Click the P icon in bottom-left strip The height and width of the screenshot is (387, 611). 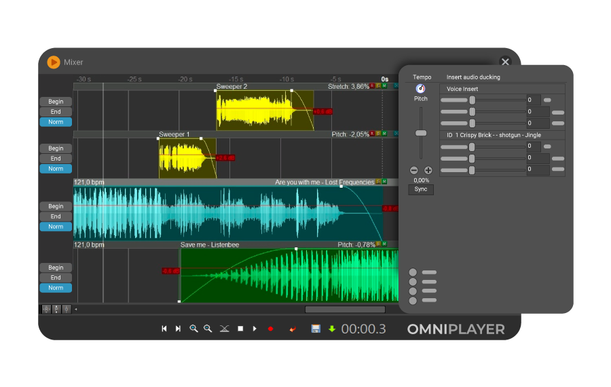tap(56, 310)
